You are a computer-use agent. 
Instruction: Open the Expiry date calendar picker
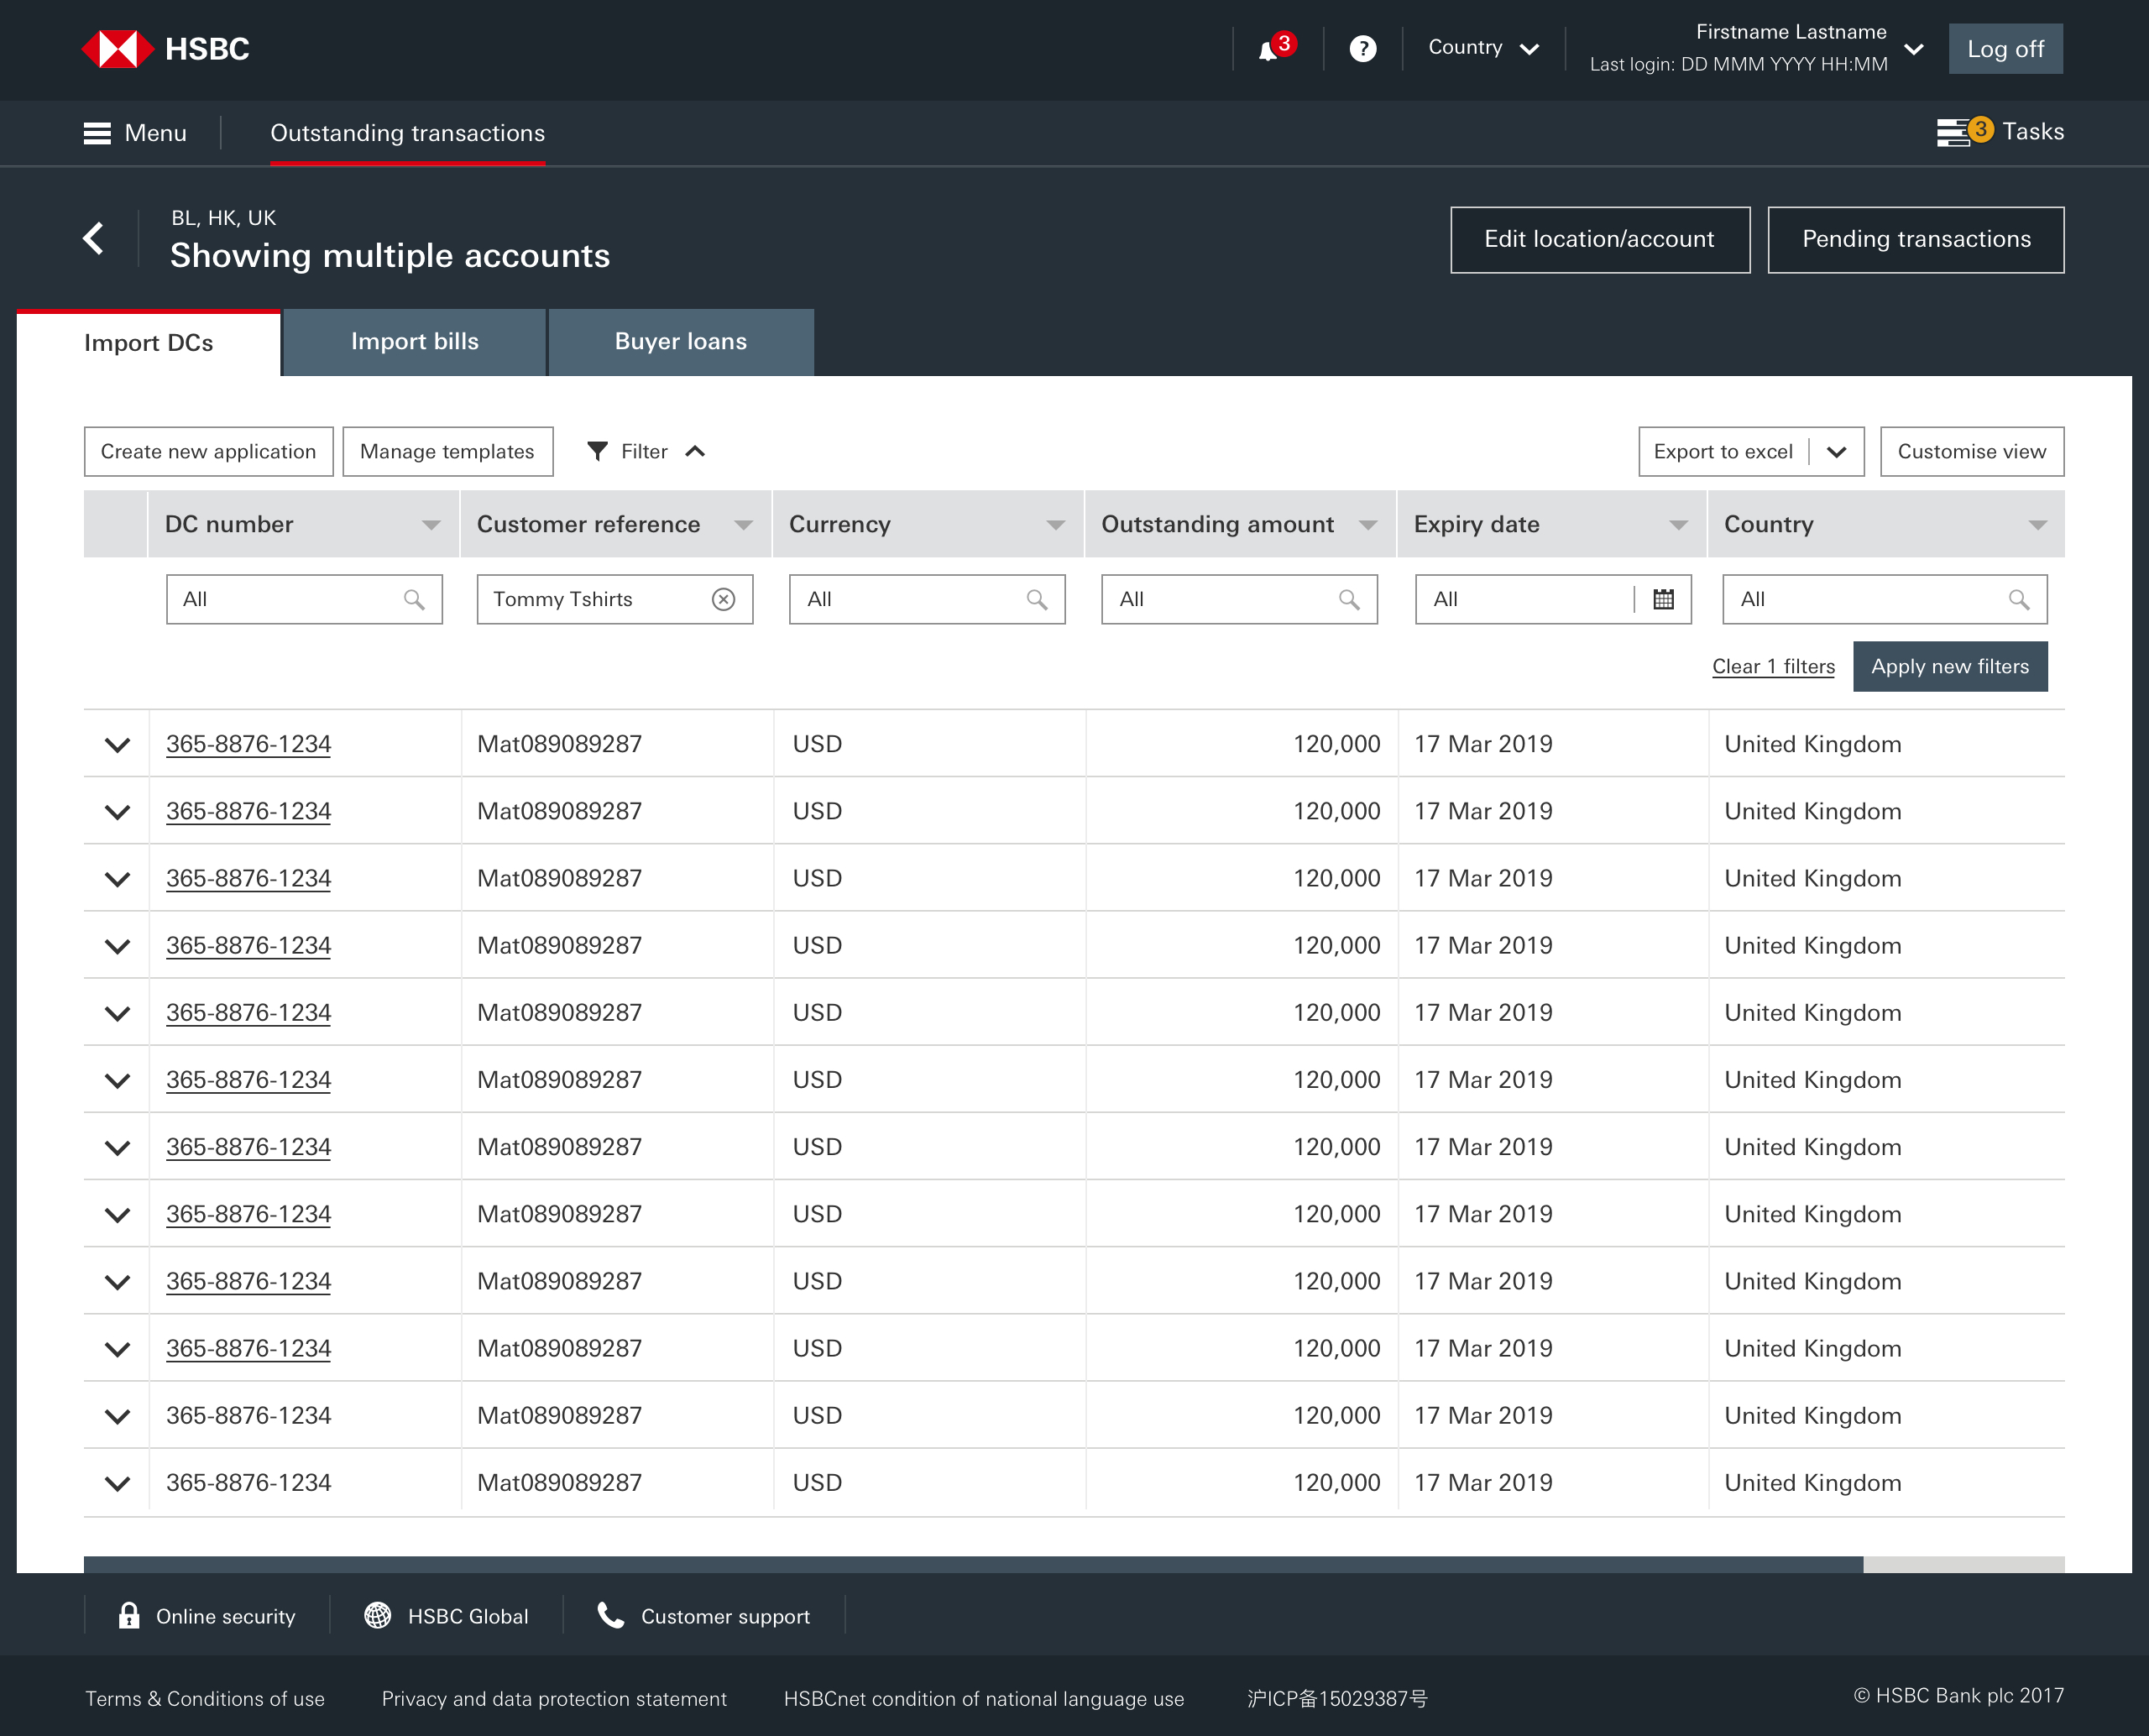click(x=1663, y=599)
